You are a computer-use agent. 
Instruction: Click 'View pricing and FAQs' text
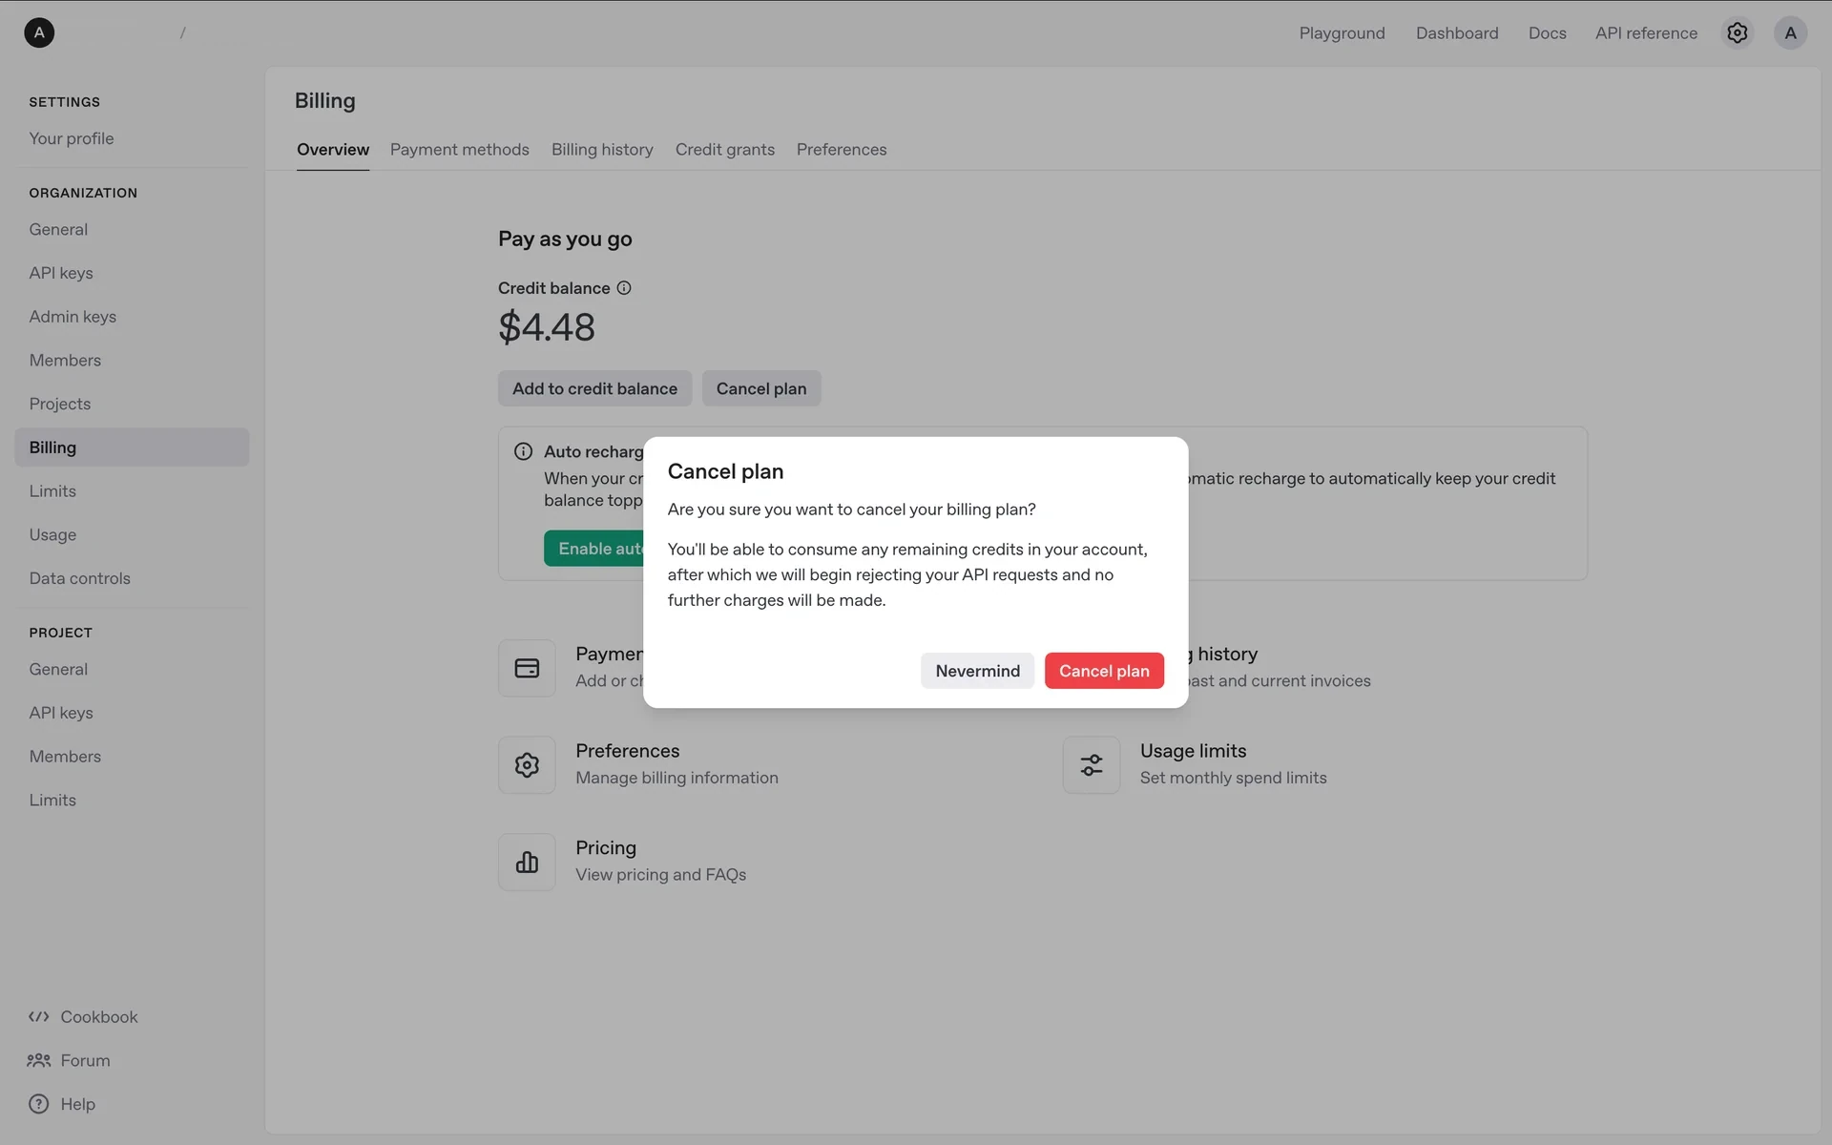660,875
